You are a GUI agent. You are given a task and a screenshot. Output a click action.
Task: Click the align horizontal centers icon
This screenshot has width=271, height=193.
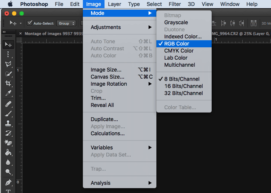coord(233,23)
